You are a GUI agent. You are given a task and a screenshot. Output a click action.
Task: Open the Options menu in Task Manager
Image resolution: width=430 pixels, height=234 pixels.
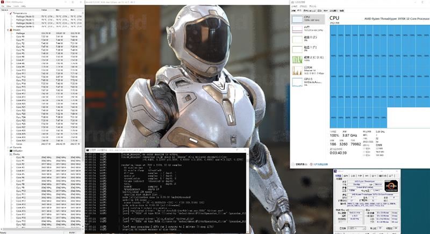[303, 6]
